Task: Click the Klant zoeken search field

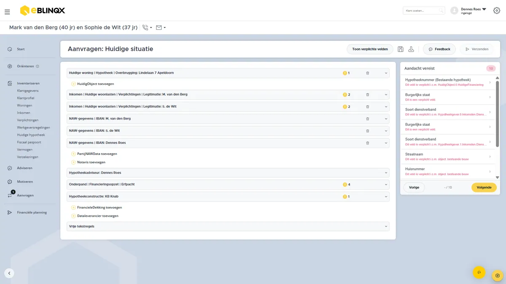Action: coord(424,11)
